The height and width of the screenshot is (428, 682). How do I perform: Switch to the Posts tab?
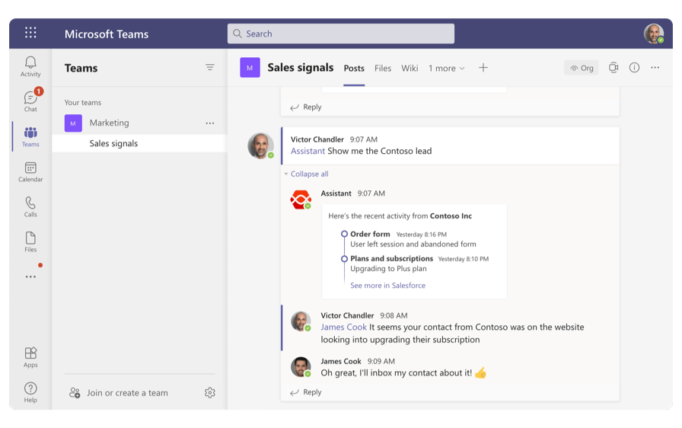point(354,69)
